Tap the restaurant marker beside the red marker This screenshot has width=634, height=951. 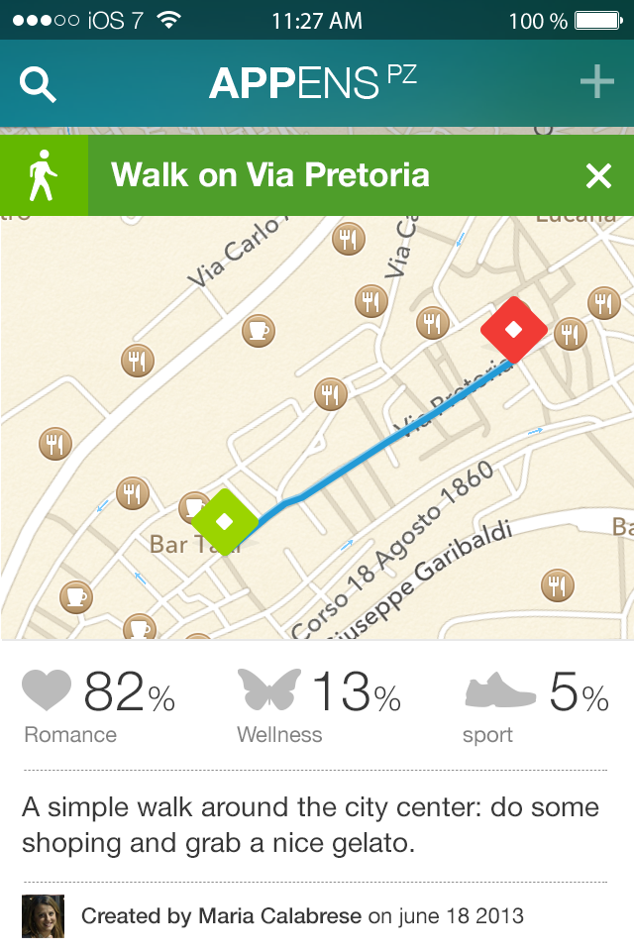[570, 334]
